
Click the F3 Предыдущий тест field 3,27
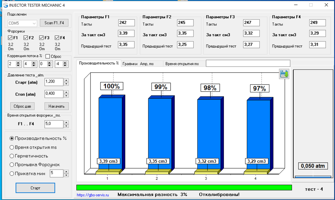pyautogui.click(x=251, y=45)
